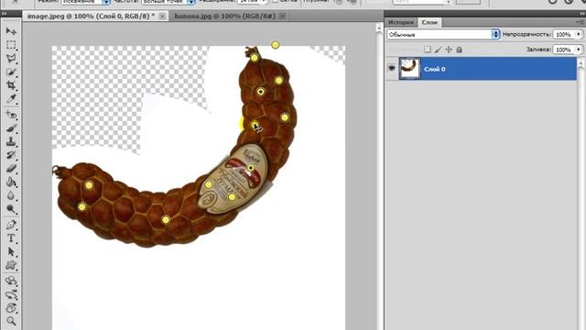
Task: Select puppet pin under the scissors cursor
Action: (x=255, y=125)
